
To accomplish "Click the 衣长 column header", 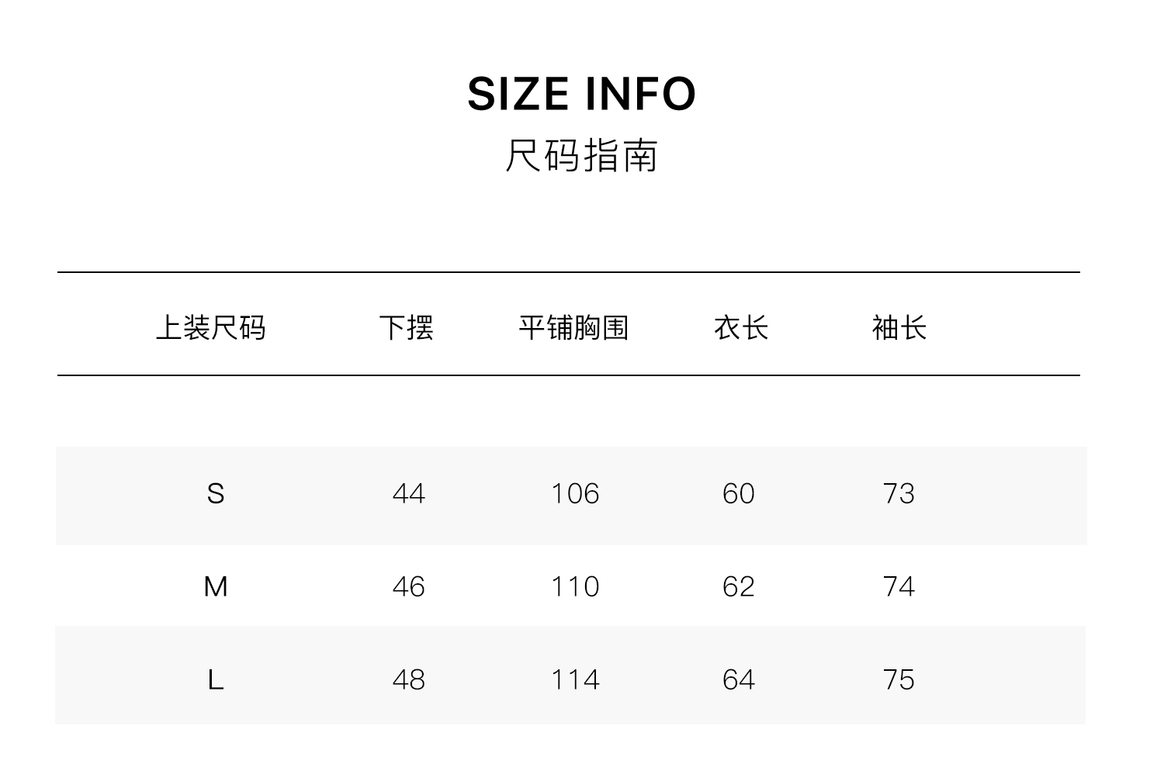I will point(740,327).
